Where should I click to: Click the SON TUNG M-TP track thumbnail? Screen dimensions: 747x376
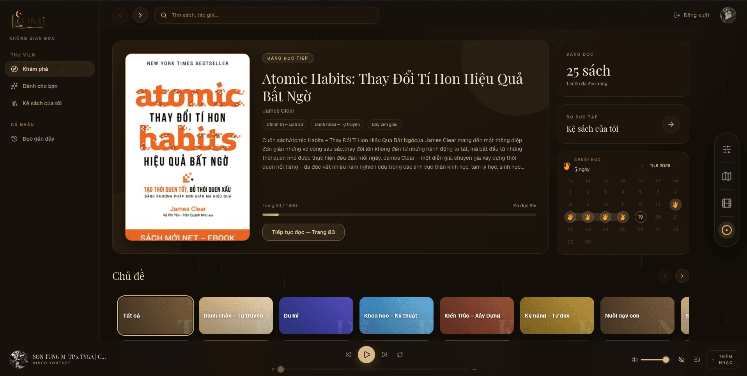tap(19, 359)
